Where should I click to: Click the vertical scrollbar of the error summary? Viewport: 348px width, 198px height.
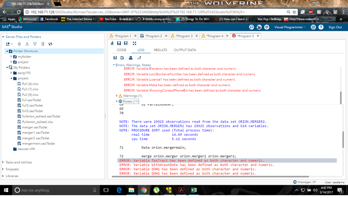pos(341,98)
